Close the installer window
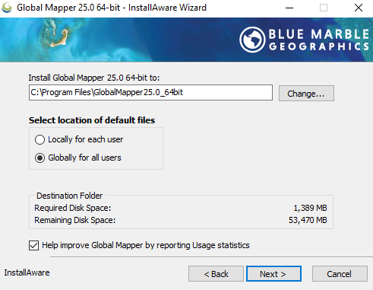The image size is (373, 290). 359,8
